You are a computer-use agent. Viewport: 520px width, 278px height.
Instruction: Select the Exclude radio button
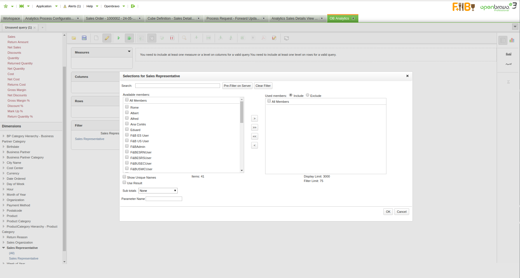pos(308,95)
